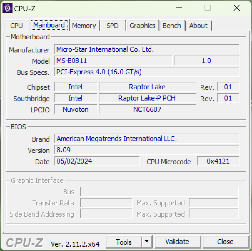
Task: Click the Close button at bottom
Action: click(225, 242)
